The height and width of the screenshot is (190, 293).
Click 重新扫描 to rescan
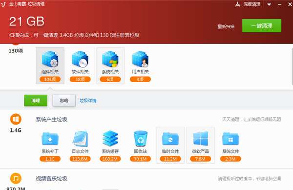(x=226, y=26)
